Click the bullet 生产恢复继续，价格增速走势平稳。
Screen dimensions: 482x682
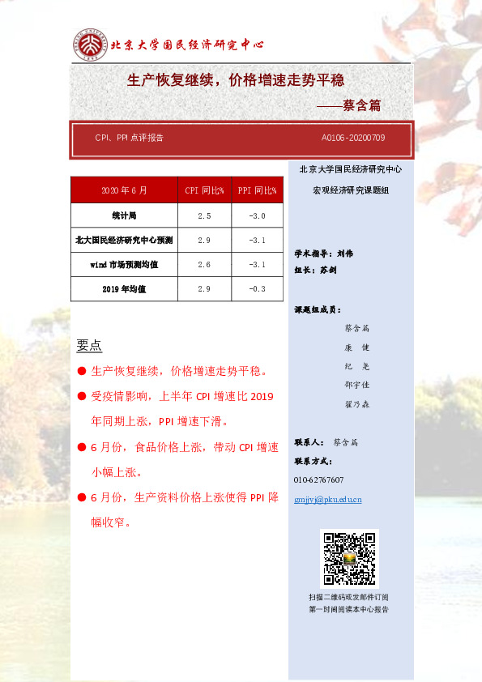click(x=179, y=371)
